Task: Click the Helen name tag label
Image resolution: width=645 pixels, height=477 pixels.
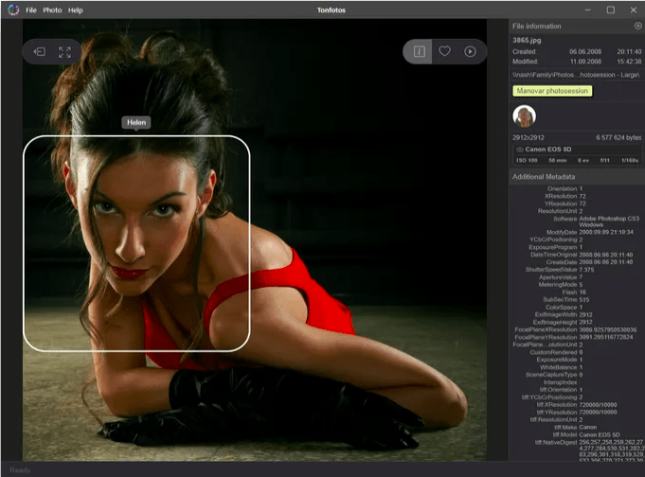Action: coord(136,122)
